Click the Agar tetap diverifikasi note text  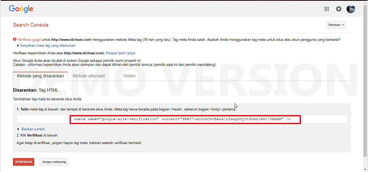click(x=79, y=143)
